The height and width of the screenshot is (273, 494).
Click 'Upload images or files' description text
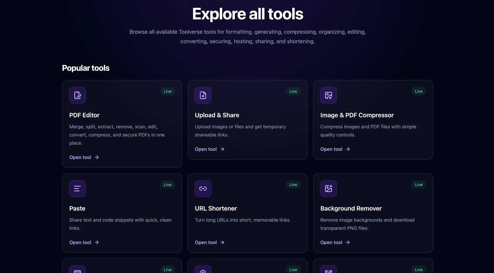pos(240,131)
